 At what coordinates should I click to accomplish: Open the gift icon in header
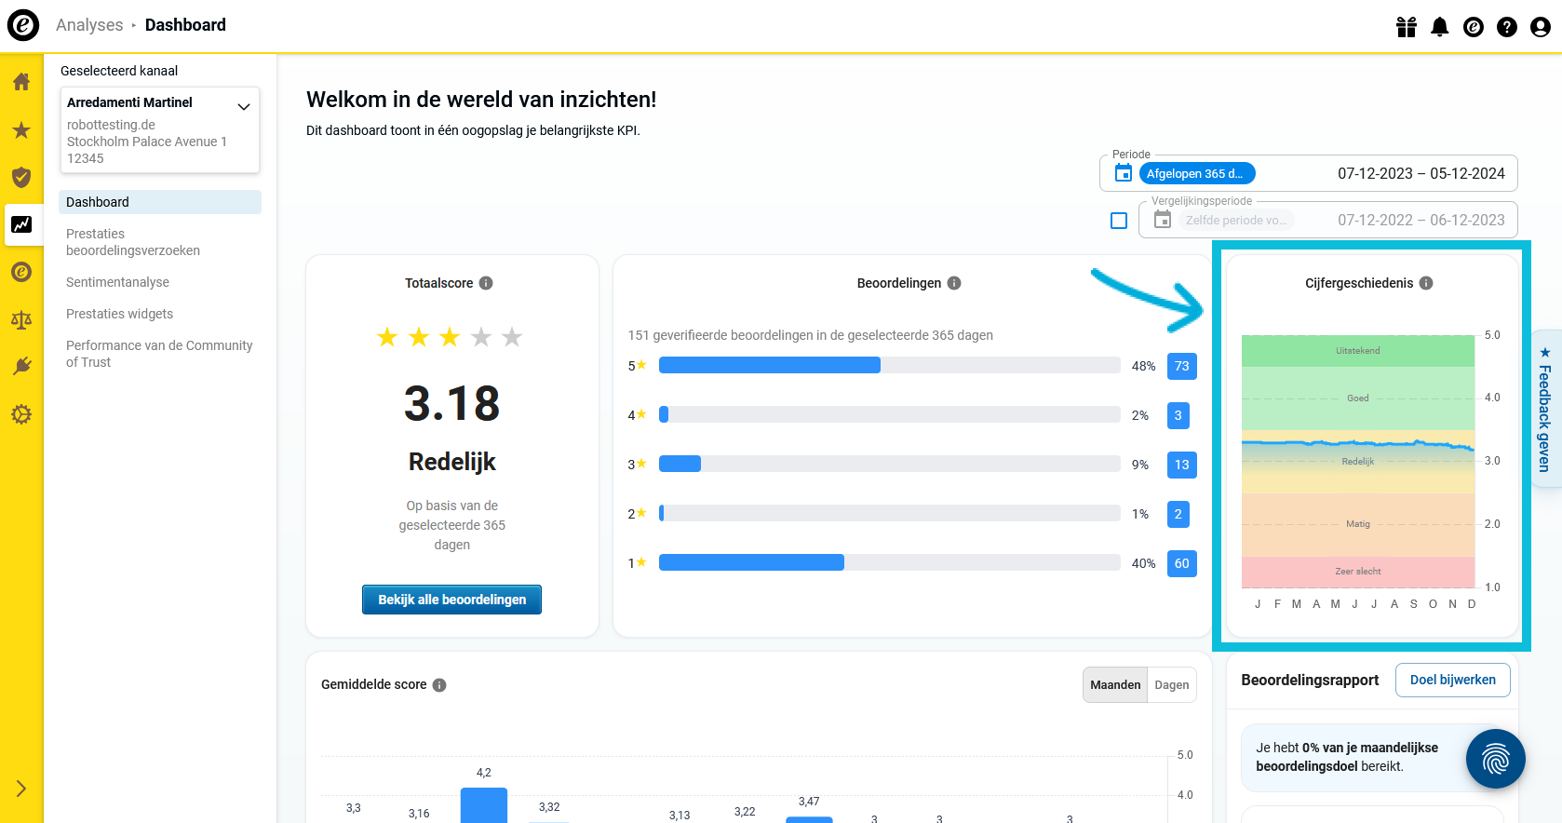coord(1407,27)
